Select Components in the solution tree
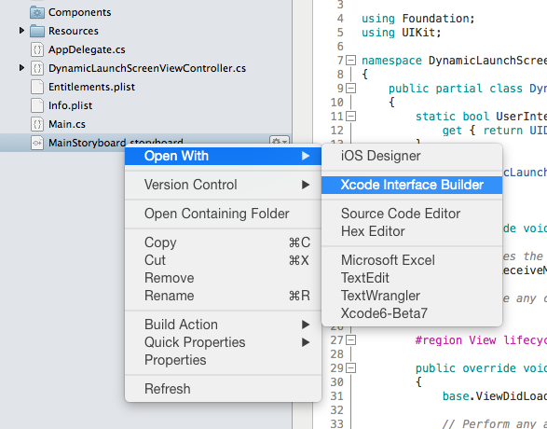The height and width of the screenshot is (429, 547). pyautogui.click(x=80, y=12)
